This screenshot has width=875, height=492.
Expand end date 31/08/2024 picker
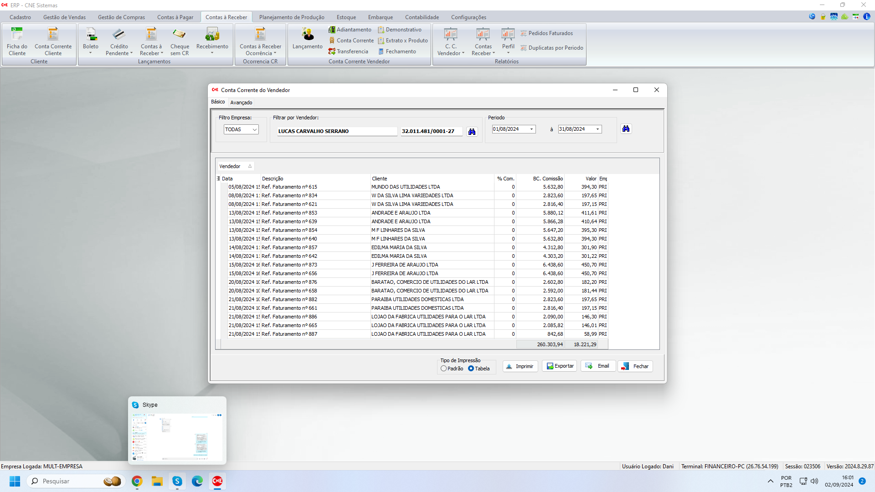[597, 129]
